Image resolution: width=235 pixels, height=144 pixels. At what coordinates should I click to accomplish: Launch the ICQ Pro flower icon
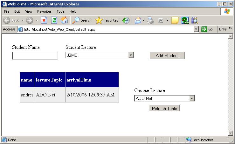(x=185, y=20)
